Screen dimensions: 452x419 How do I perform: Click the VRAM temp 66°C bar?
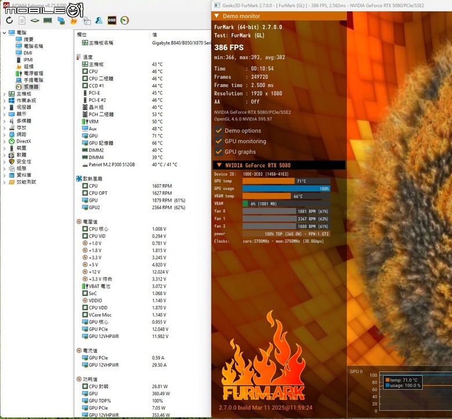pyautogui.click(x=286, y=196)
